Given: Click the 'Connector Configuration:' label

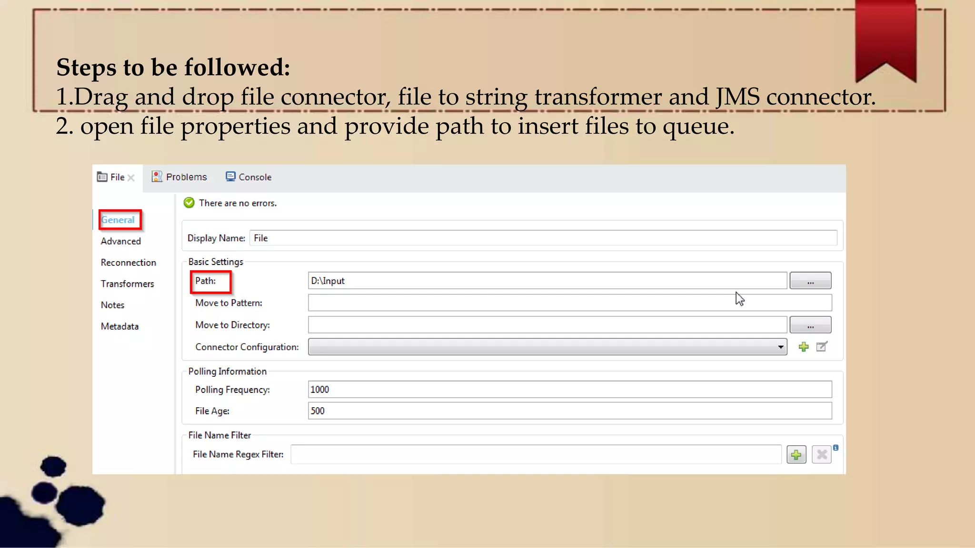Looking at the screenshot, I should [x=247, y=347].
